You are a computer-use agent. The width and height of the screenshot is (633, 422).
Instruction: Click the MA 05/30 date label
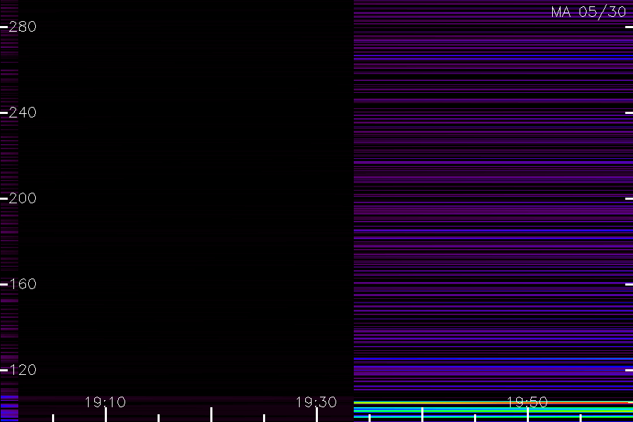[589, 12]
